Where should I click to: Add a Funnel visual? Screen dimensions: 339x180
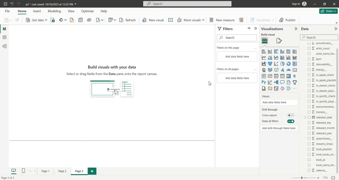270,64
